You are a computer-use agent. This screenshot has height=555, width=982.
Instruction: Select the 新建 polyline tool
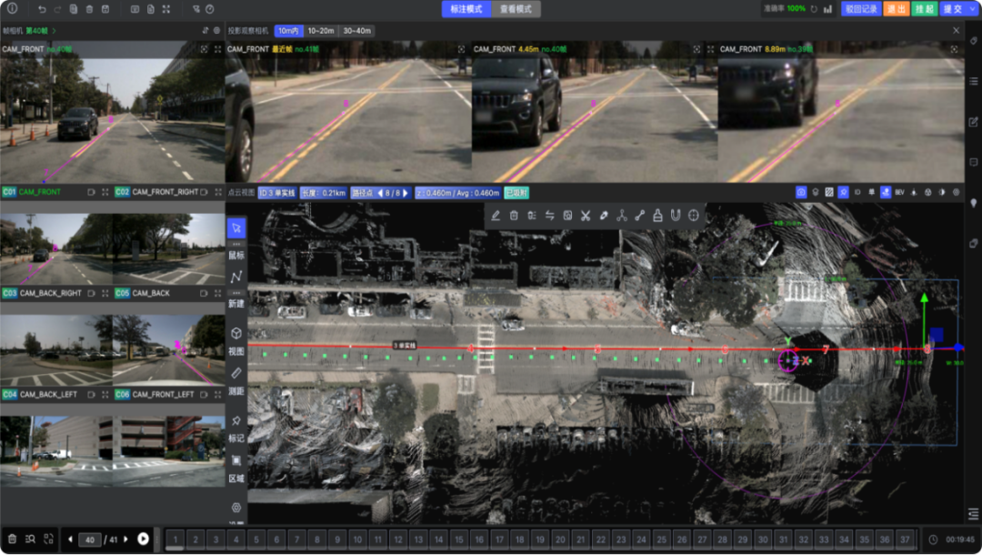point(236,282)
